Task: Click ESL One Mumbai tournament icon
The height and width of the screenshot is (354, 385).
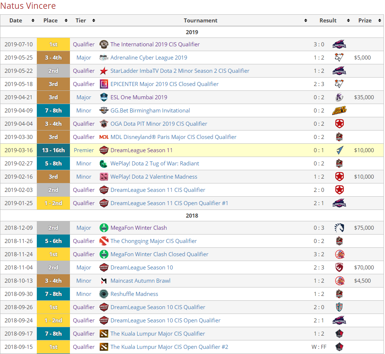Action: 104,97
